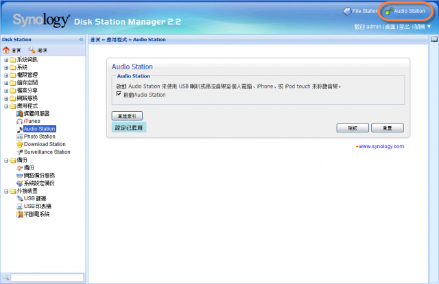Open Audio Station from top bar
This screenshot has height=284, width=439.
point(405,11)
